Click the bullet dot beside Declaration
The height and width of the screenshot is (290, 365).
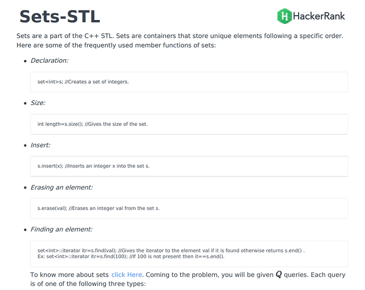pyautogui.click(x=26, y=61)
